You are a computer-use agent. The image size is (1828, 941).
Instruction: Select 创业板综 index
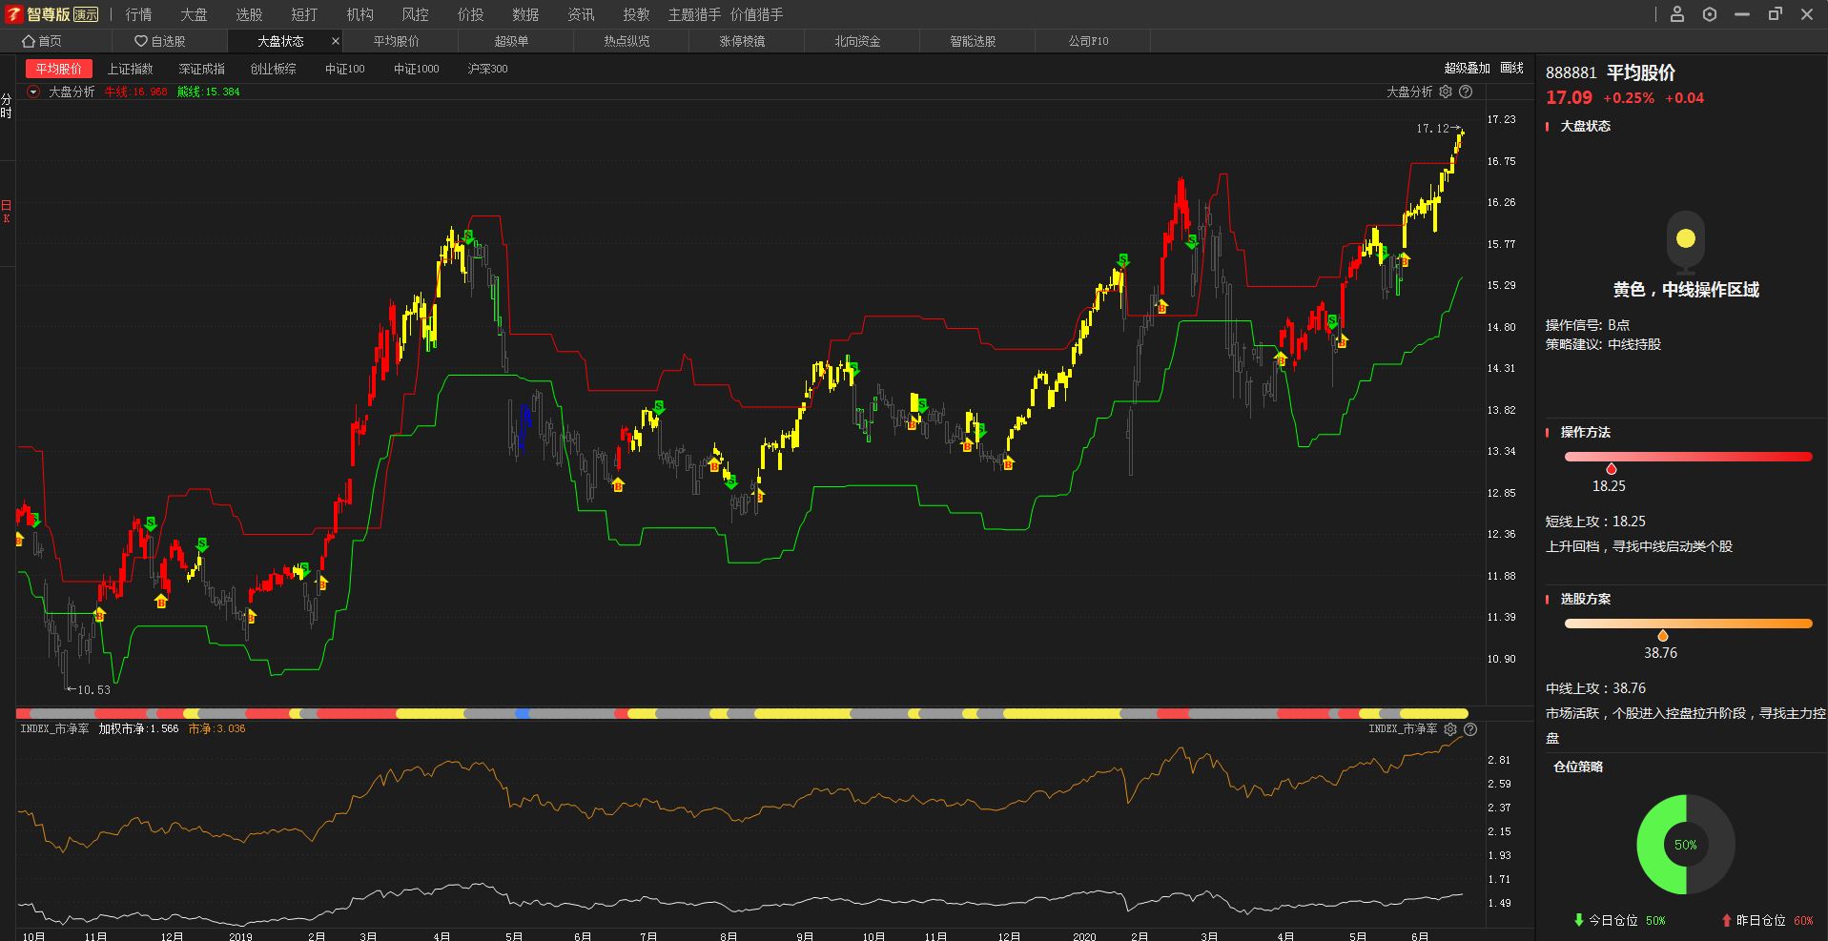click(274, 69)
